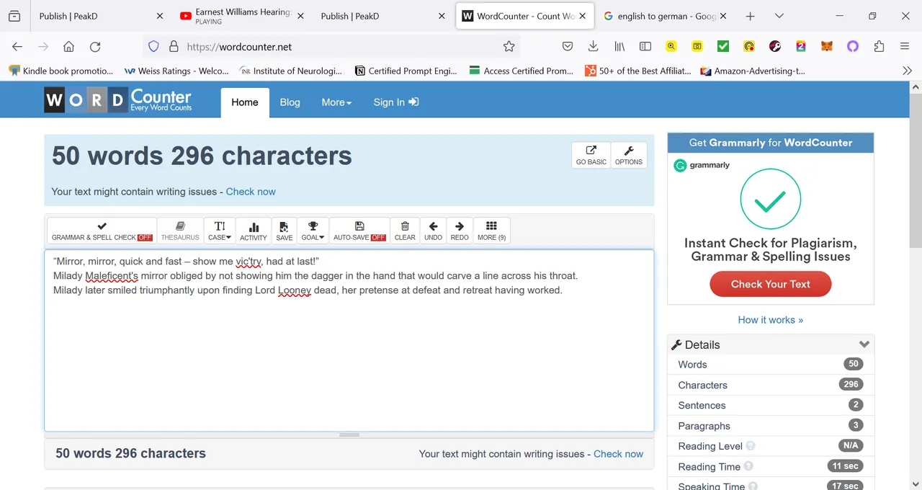Open the MetaMask fox extension
The width and height of the screenshot is (922, 490).
[x=827, y=47]
